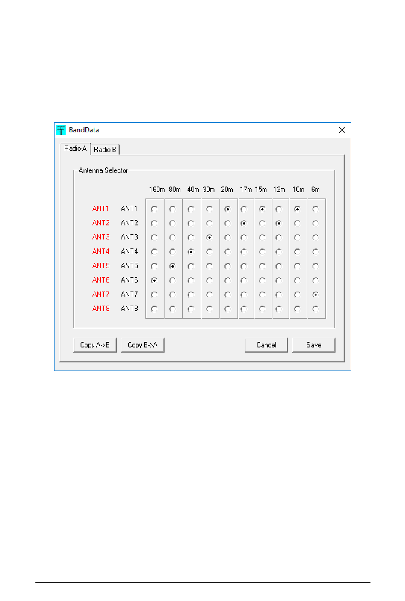Close the BandData window

[x=342, y=130]
